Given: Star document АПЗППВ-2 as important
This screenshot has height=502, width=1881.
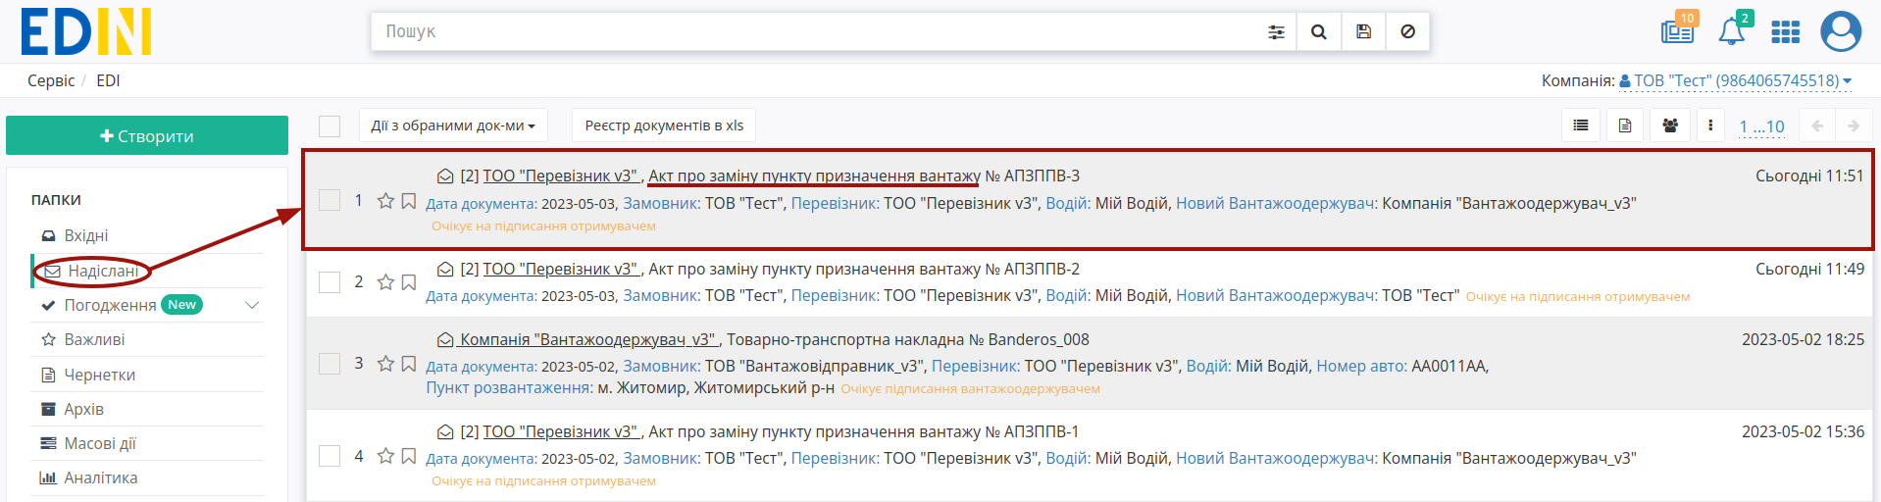Looking at the screenshot, I should [x=385, y=282].
